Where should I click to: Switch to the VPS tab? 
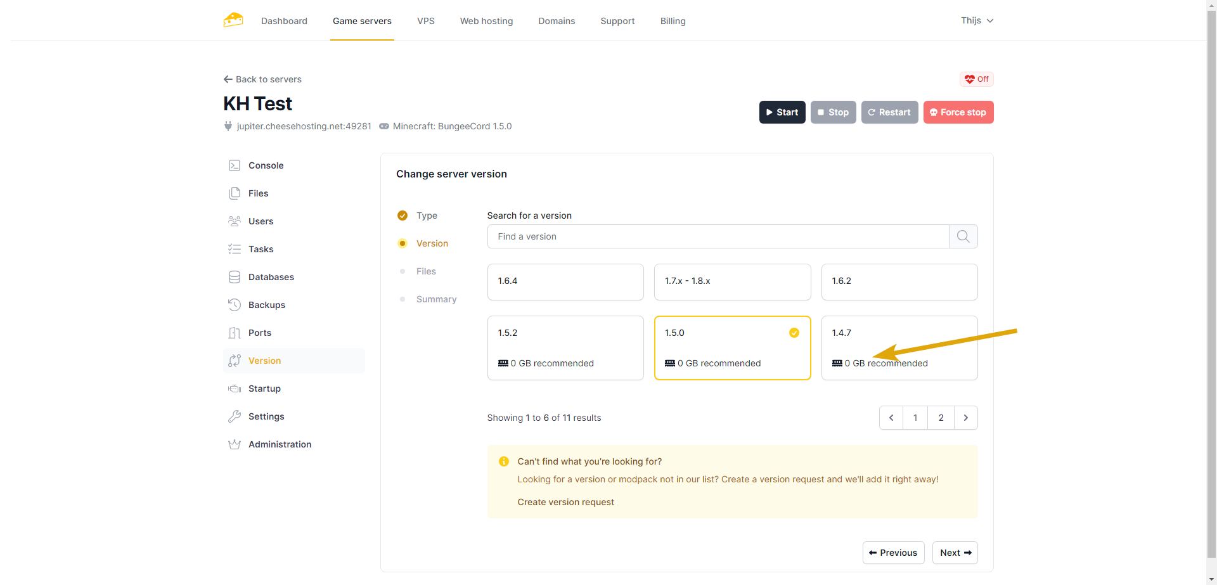click(x=425, y=21)
